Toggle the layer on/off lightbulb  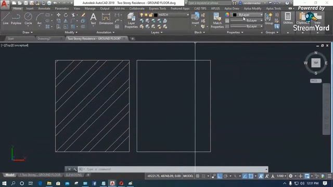point(142,15)
